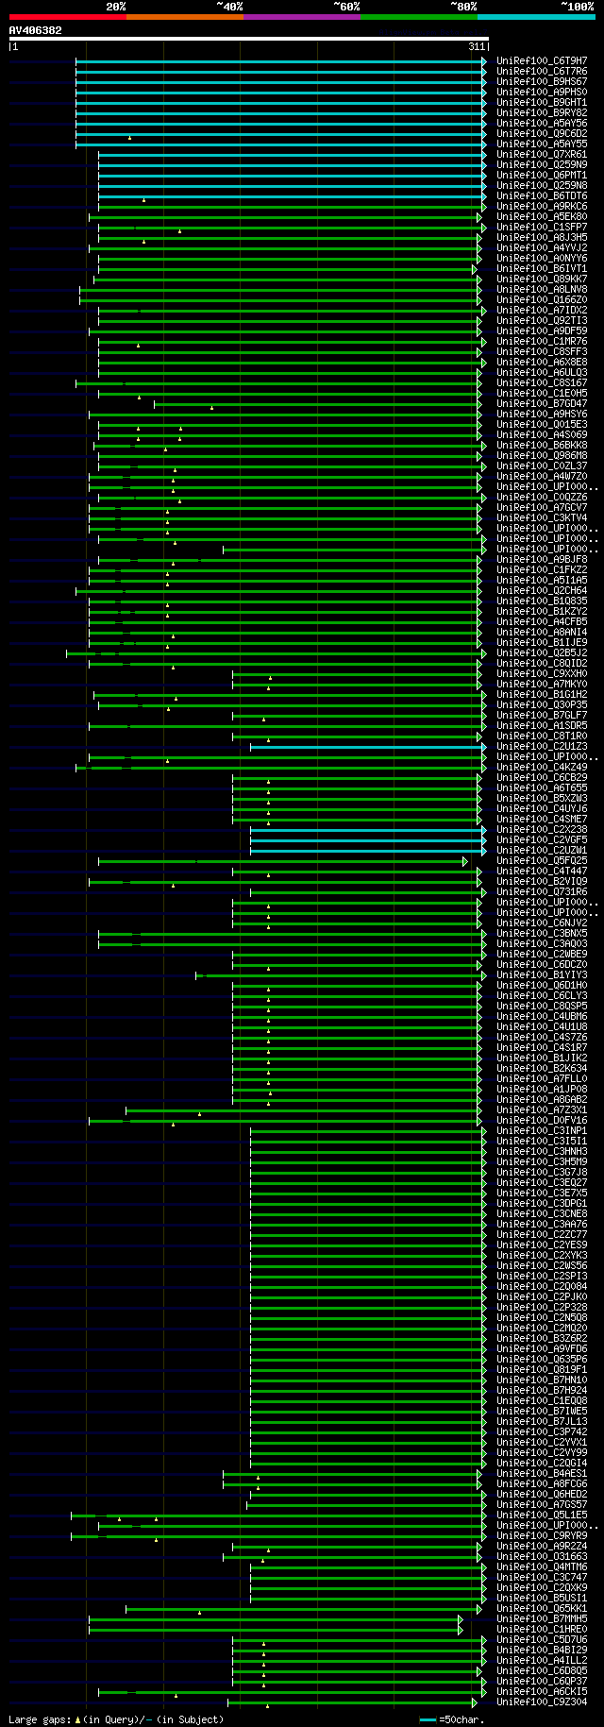Select hit label UniRef100_A7Z3X1
Viewport: 604px width, 1727px height.
click(542, 1110)
